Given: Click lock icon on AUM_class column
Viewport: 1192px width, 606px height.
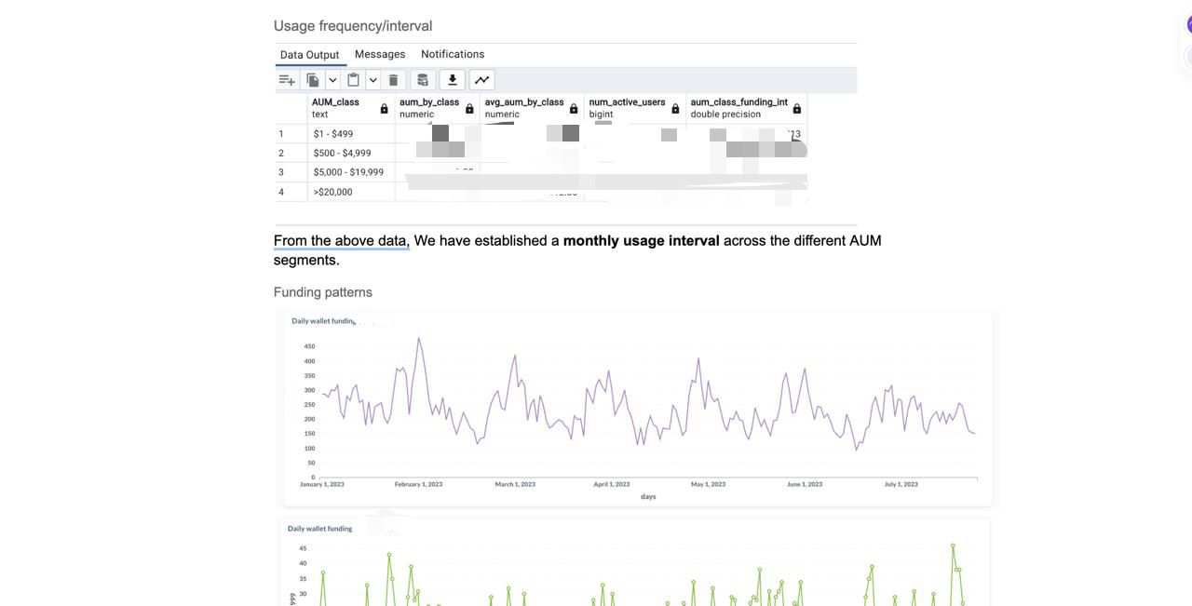Looking at the screenshot, I should point(385,109).
